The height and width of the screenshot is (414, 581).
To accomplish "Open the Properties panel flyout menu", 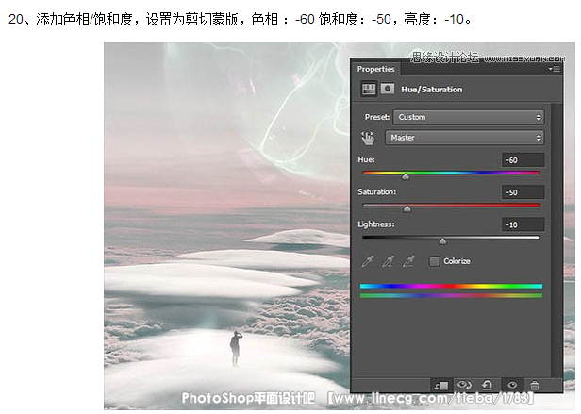I will click(x=554, y=69).
